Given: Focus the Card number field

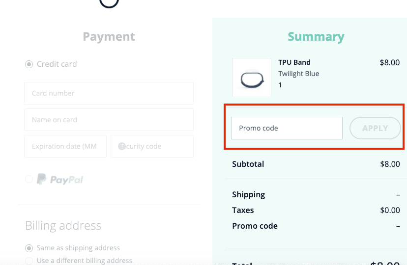Looking at the screenshot, I should 109,93.
